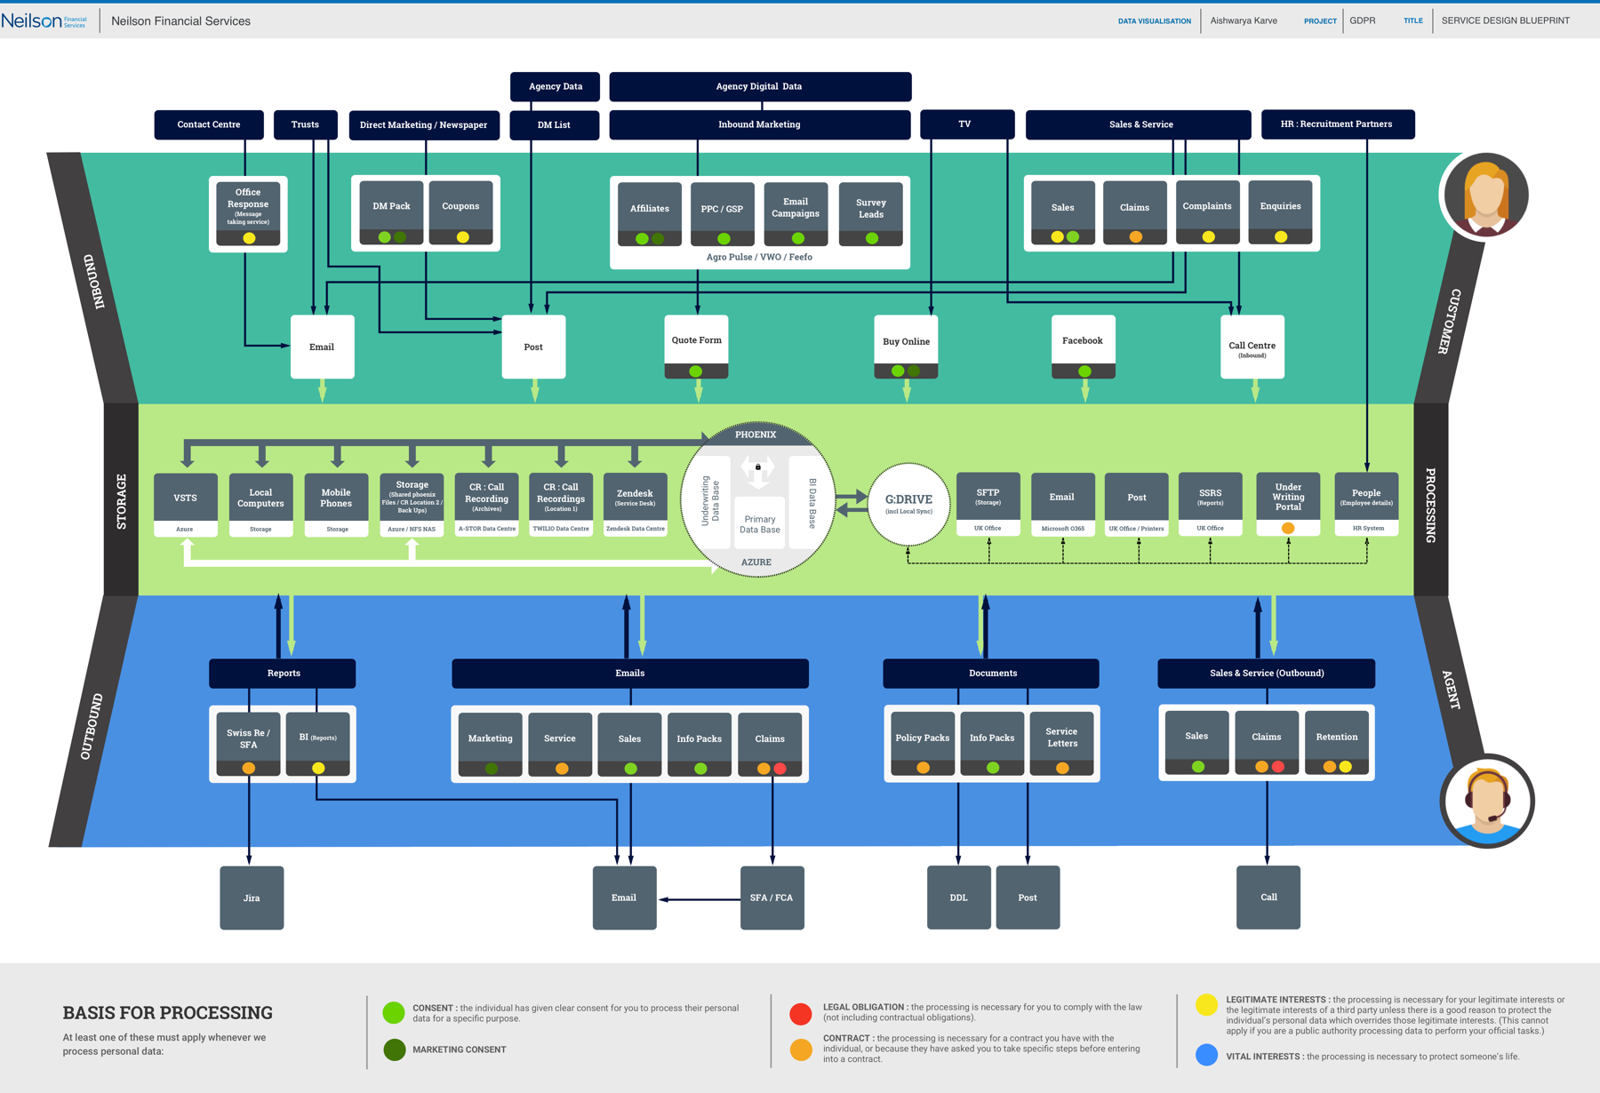Click the Complaints card

[x=1207, y=212]
